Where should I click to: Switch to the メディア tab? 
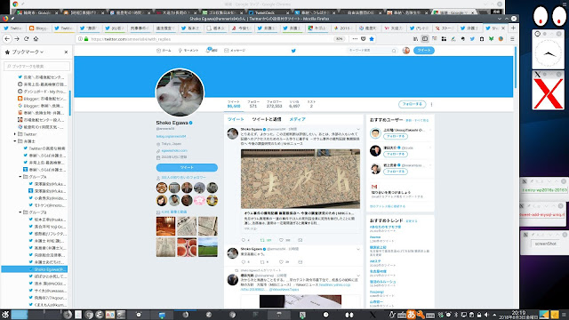(297, 119)
